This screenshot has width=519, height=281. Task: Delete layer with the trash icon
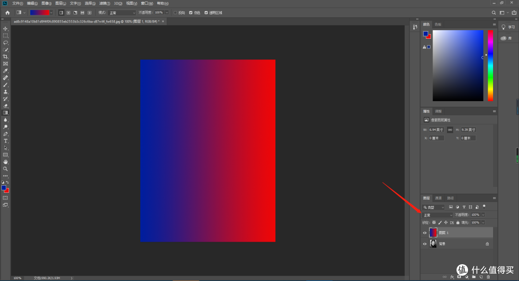pos(488,277)
